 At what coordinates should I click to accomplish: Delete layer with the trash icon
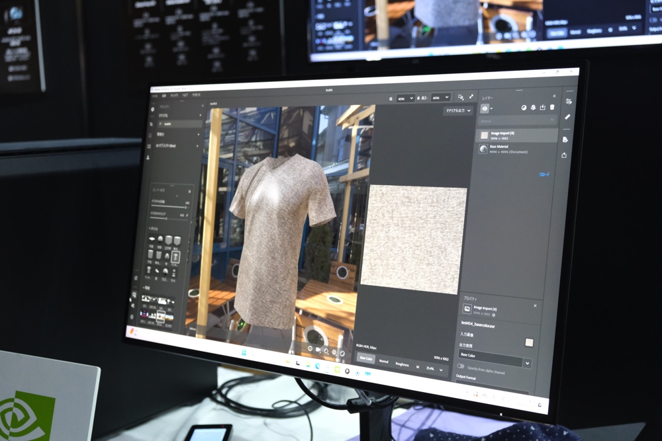552,107
